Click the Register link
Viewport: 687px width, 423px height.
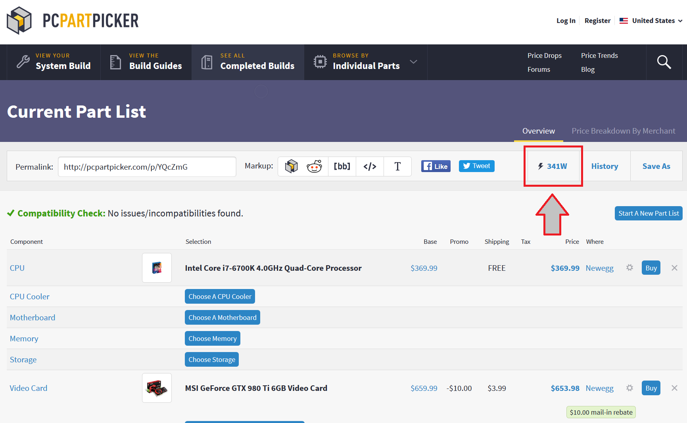pos(597,21)
